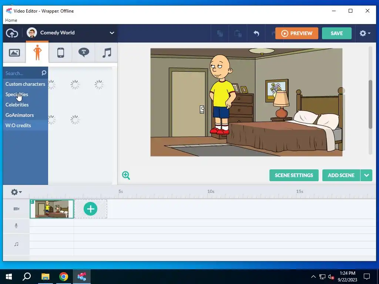Click the 5s marker on the timeline ruler
Image resolution: width=379 pixels, height=284 pixels.
point(121,192)
